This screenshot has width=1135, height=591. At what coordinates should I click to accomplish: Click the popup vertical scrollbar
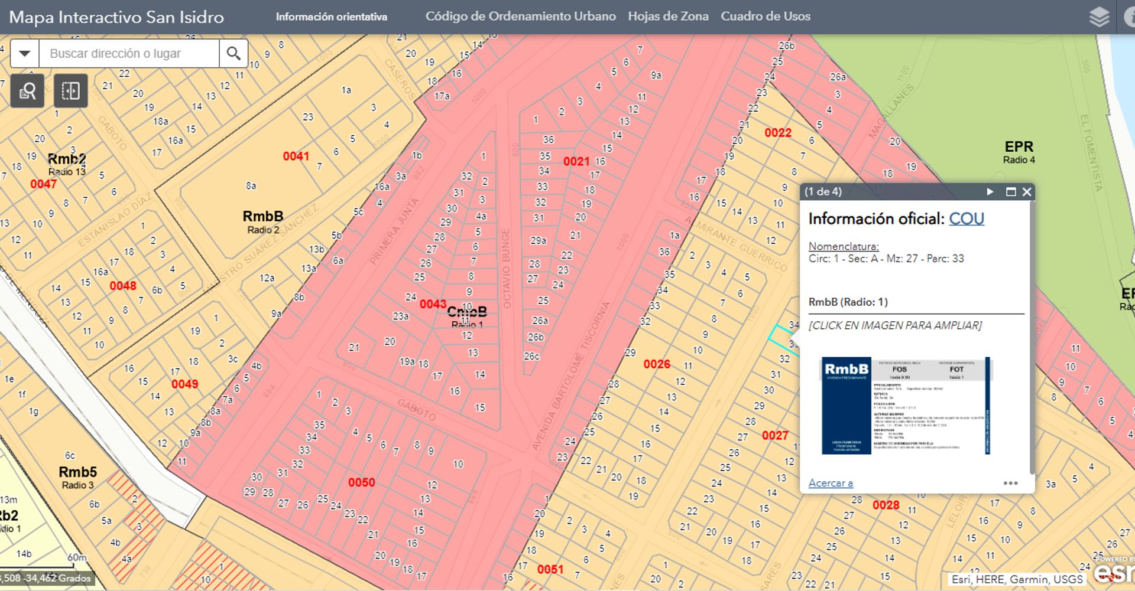tap(1032, 337)
